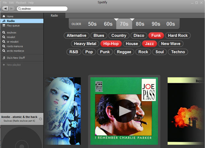Select the Heavy Metal genre
Viewport: 205px width, 148px height.
pyautogui.click(x=85, y=44)
